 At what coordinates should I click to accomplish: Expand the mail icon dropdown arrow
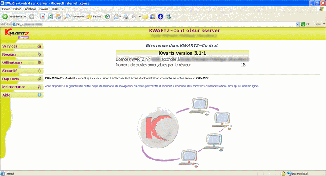pyautogui.click(x=120, y=17)
